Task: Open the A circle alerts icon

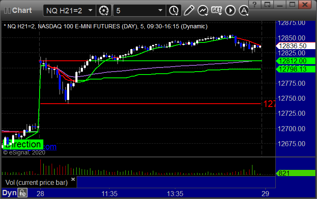Action: (x=243, y=10)
